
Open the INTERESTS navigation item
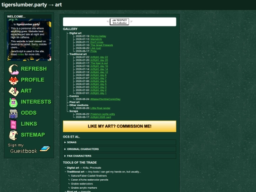point(36,102)
